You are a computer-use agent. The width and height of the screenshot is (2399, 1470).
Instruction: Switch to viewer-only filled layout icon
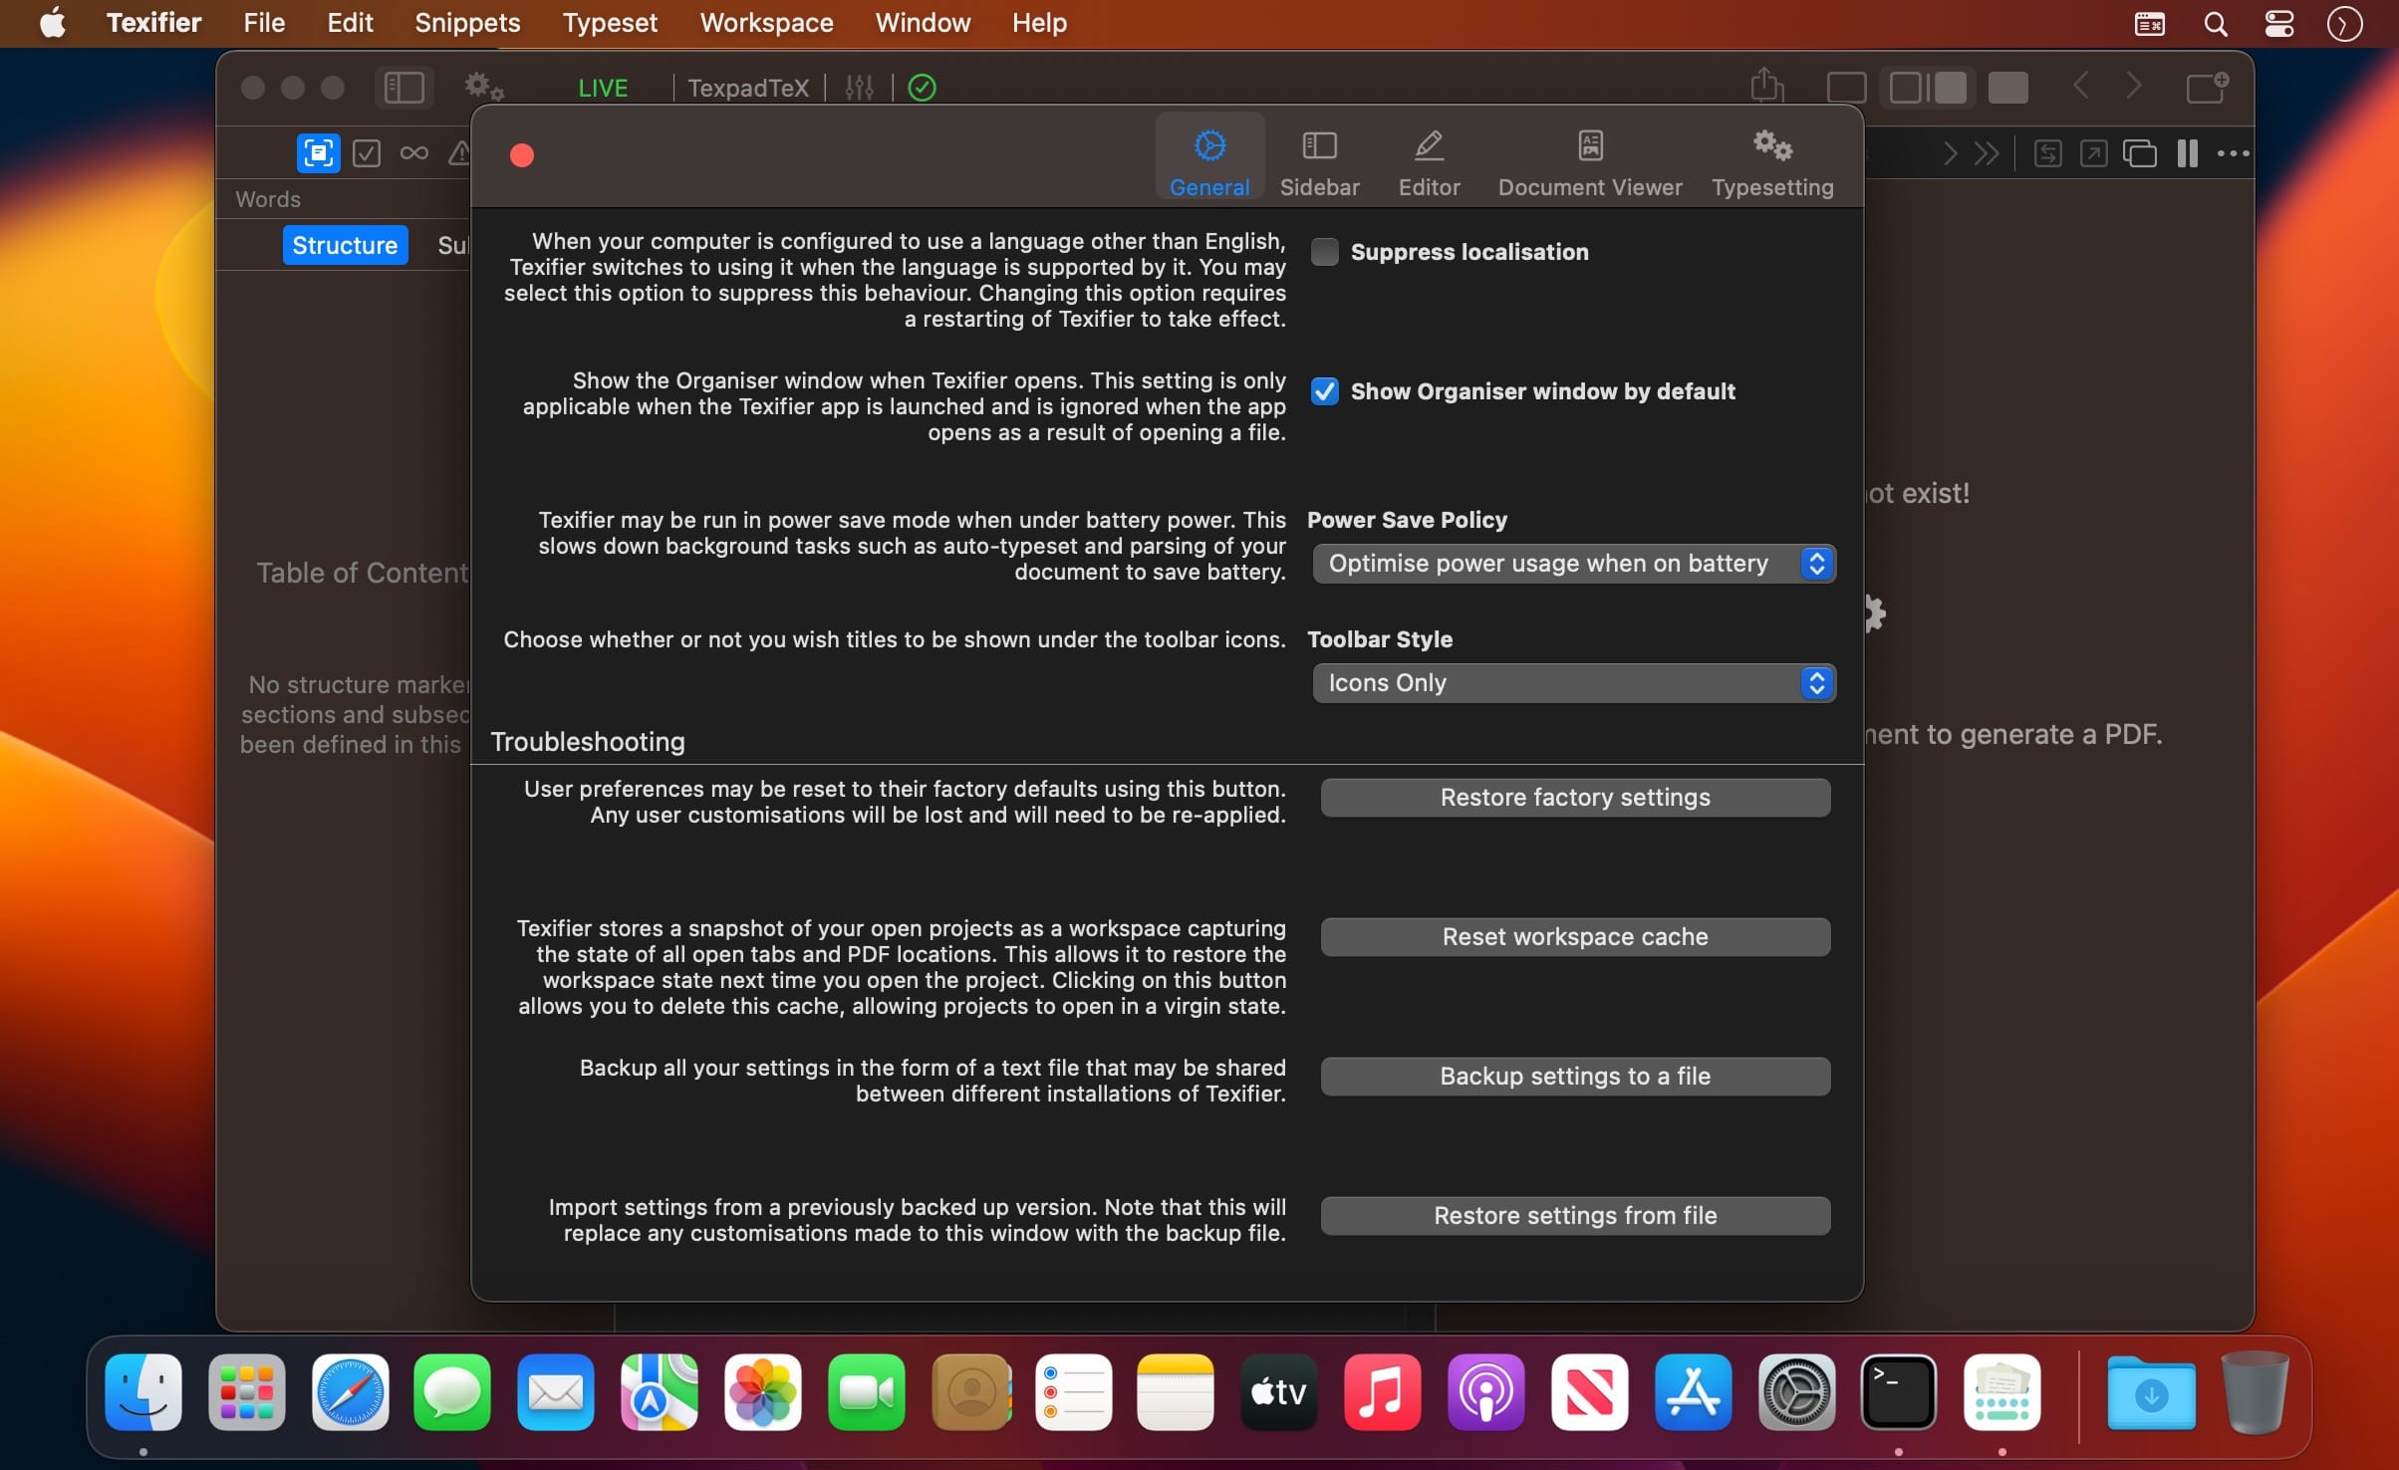[2008, 88]
